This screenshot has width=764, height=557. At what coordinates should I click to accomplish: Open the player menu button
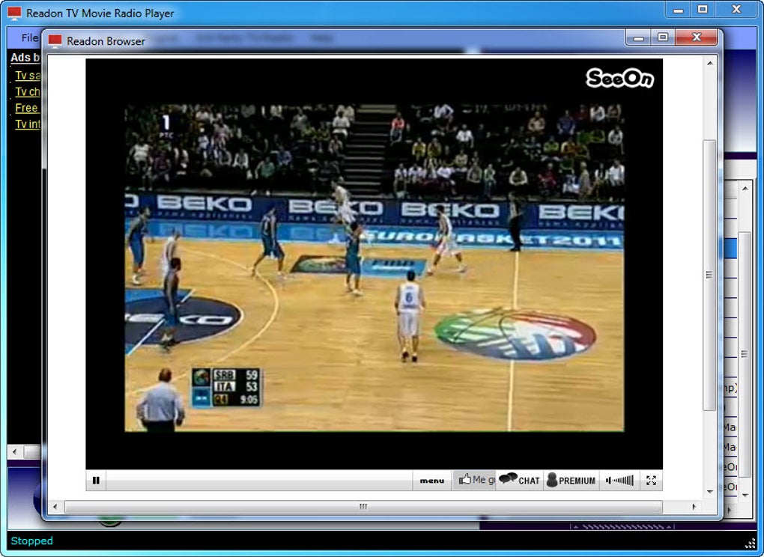(431, 481)
